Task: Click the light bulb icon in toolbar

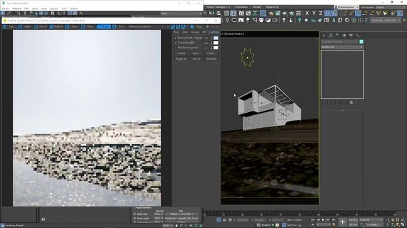Action: click(228, 20)
